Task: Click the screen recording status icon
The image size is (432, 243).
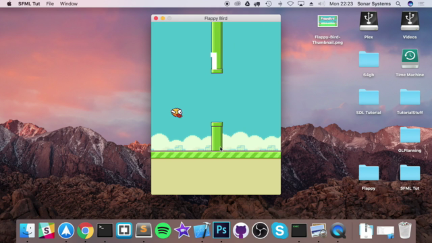Action: coord(227,3)
